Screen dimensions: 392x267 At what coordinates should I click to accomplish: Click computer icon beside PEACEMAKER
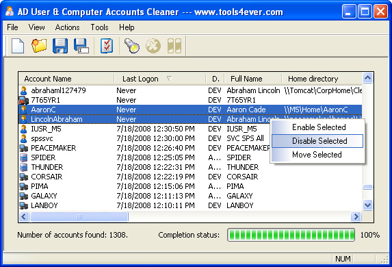pos(24,148)
